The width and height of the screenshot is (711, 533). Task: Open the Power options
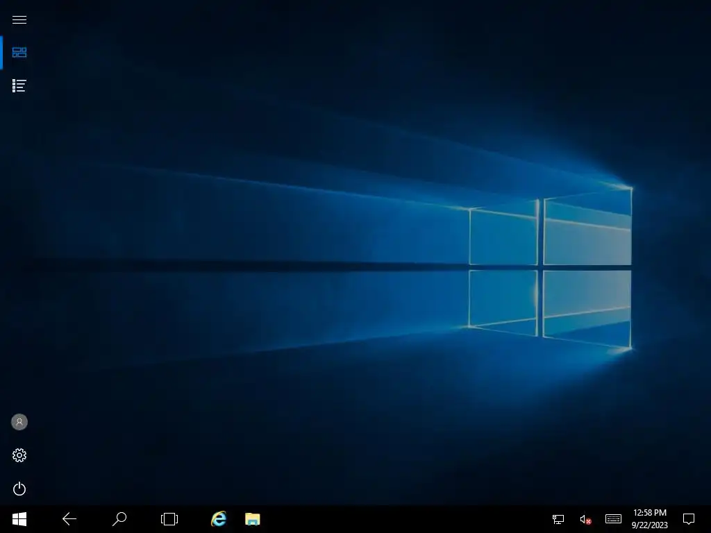[x=19, y=489]
